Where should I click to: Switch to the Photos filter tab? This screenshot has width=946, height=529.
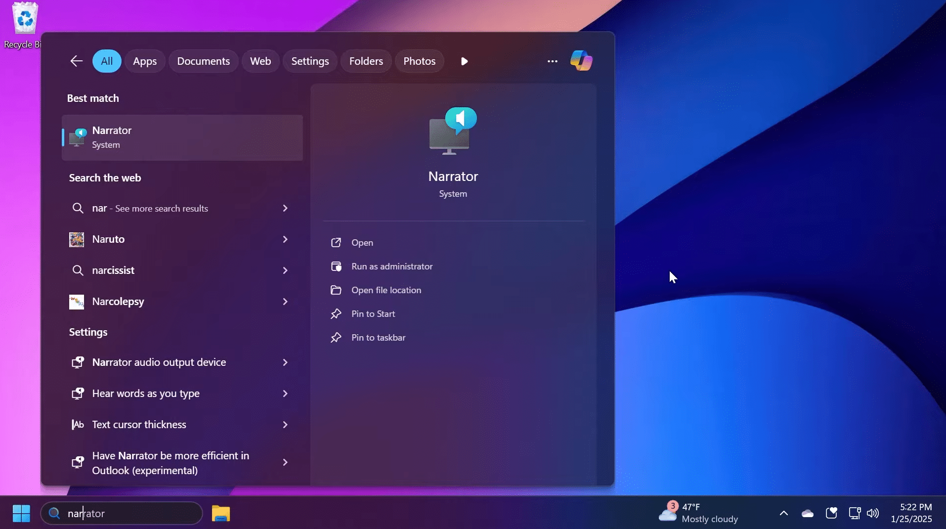pyautogui.click(x=419, y=61)
